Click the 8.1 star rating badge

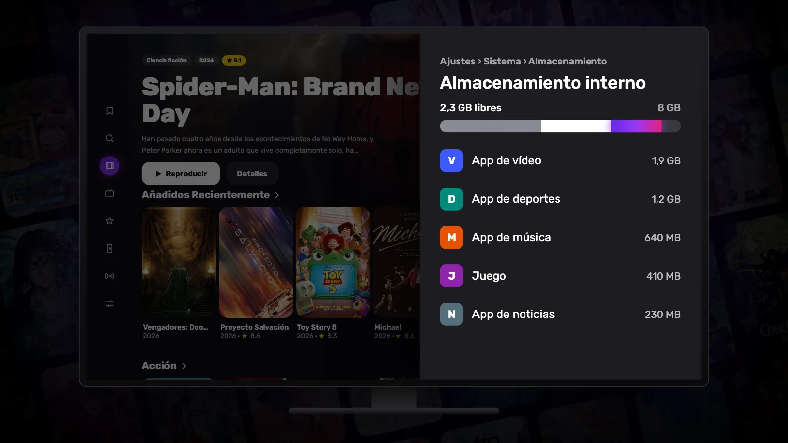pos(234,60)
